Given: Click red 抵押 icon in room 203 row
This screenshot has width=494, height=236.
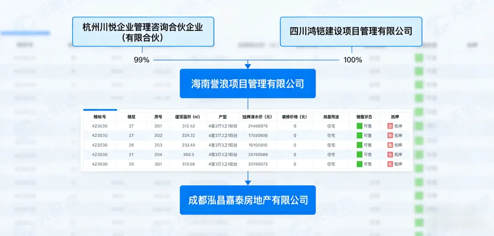Looking at the screenshot, I should click(390, 145).
